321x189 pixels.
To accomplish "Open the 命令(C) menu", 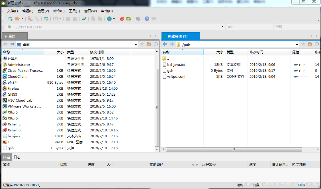I will (x=59, y=11).
